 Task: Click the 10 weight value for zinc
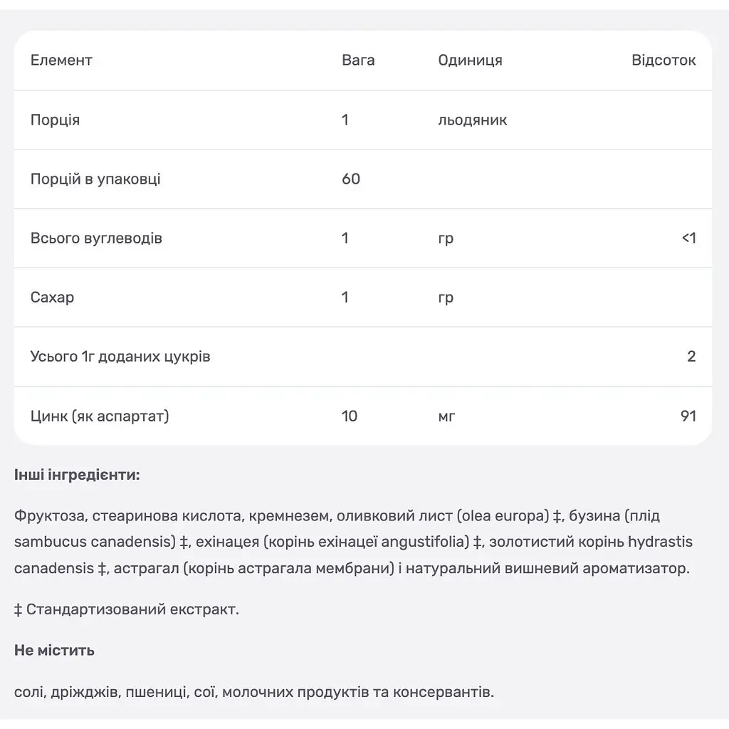coord(349,416)
